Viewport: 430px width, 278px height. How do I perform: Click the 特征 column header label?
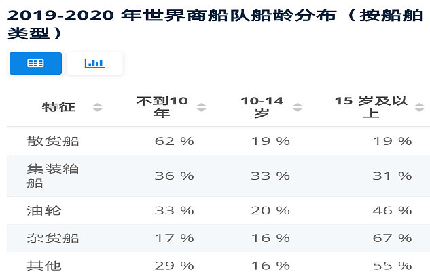coord(58,107)
